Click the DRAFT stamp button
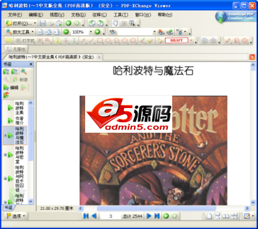Screen dimensions: 258x229 coord(177,40)
